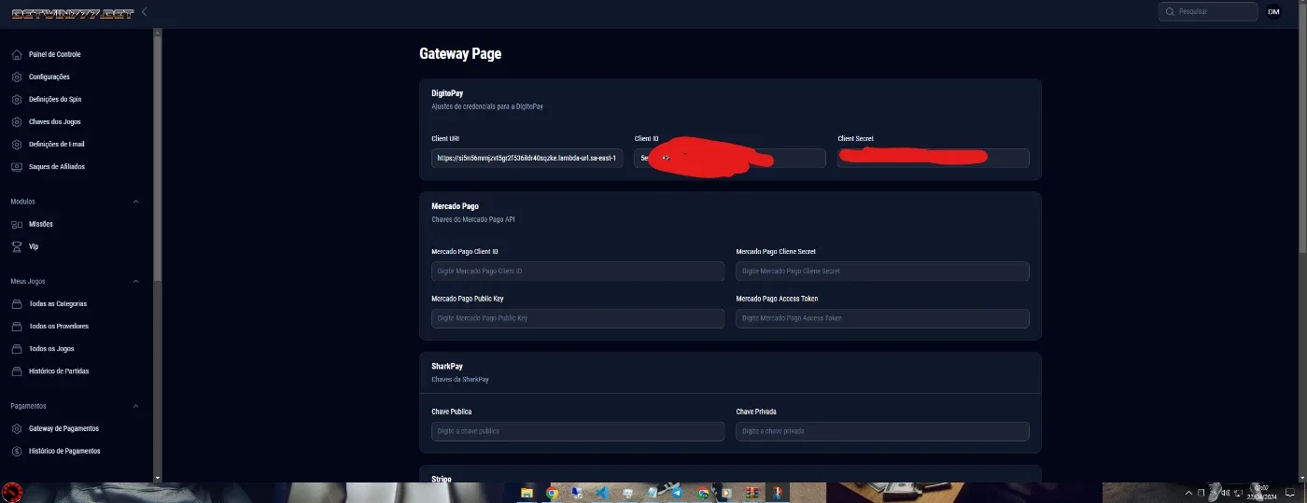Click the DigitoPay Client ID field
This screenshot has height=503, width=1307.
pos(730,158)
